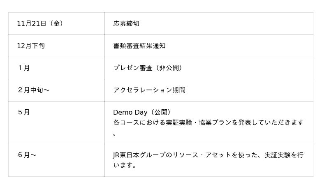Click the アクセラレーション期間 text
Image resolution: width=329 pixels, height=189 pixels.
tap(149, 90)
